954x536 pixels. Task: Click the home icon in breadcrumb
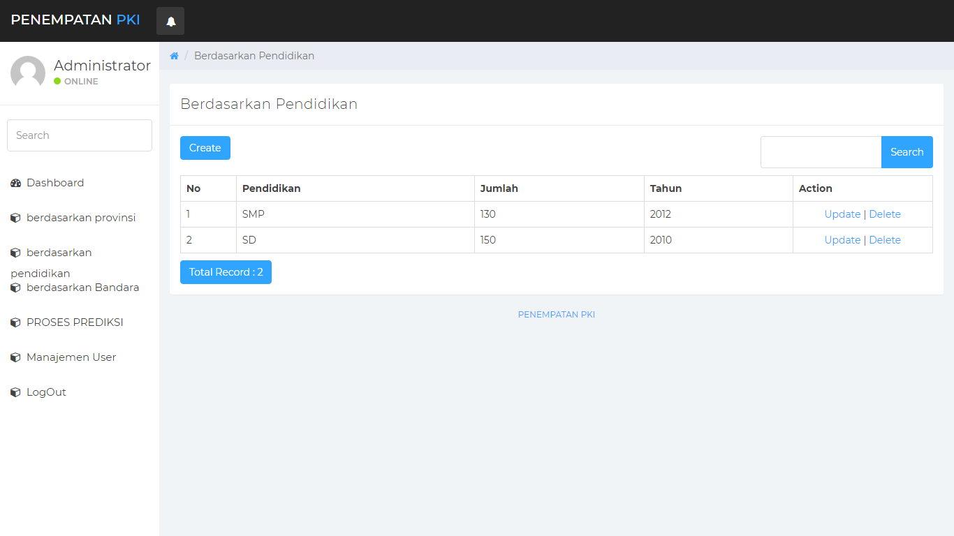pyautogui.click(x=175, y=56)
